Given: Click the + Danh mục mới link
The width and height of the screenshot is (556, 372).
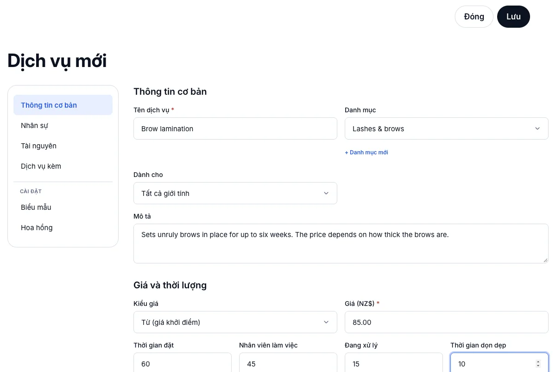Looking at the screenshot, I should click(366, 152).
